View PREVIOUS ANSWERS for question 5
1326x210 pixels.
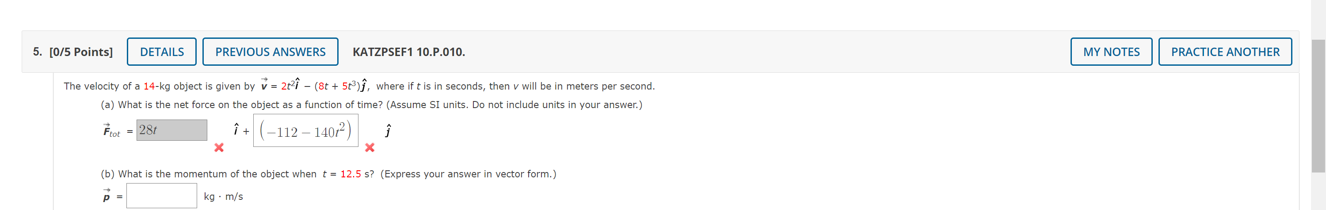click(x=270, y=52)
